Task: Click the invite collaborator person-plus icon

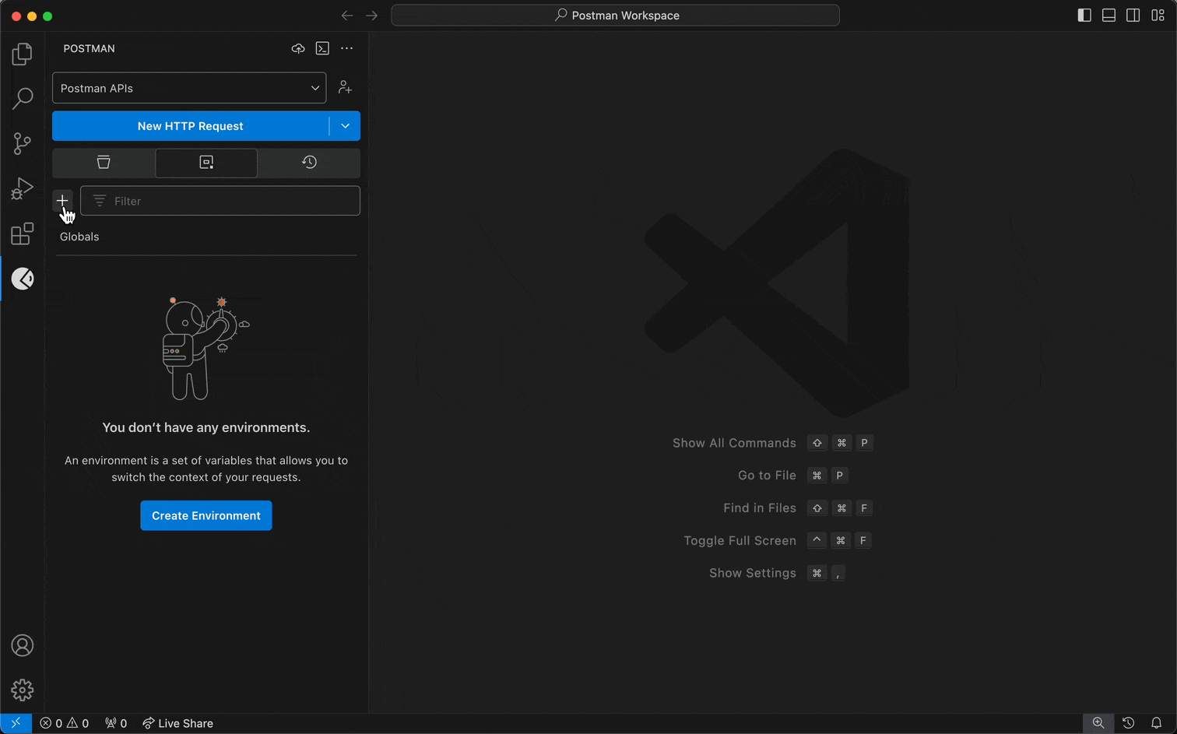Action: (x=345, y=87)
